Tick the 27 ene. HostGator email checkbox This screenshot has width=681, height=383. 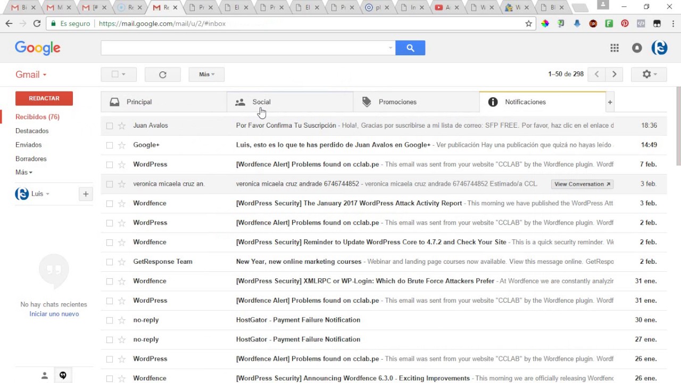coord(110,339)
